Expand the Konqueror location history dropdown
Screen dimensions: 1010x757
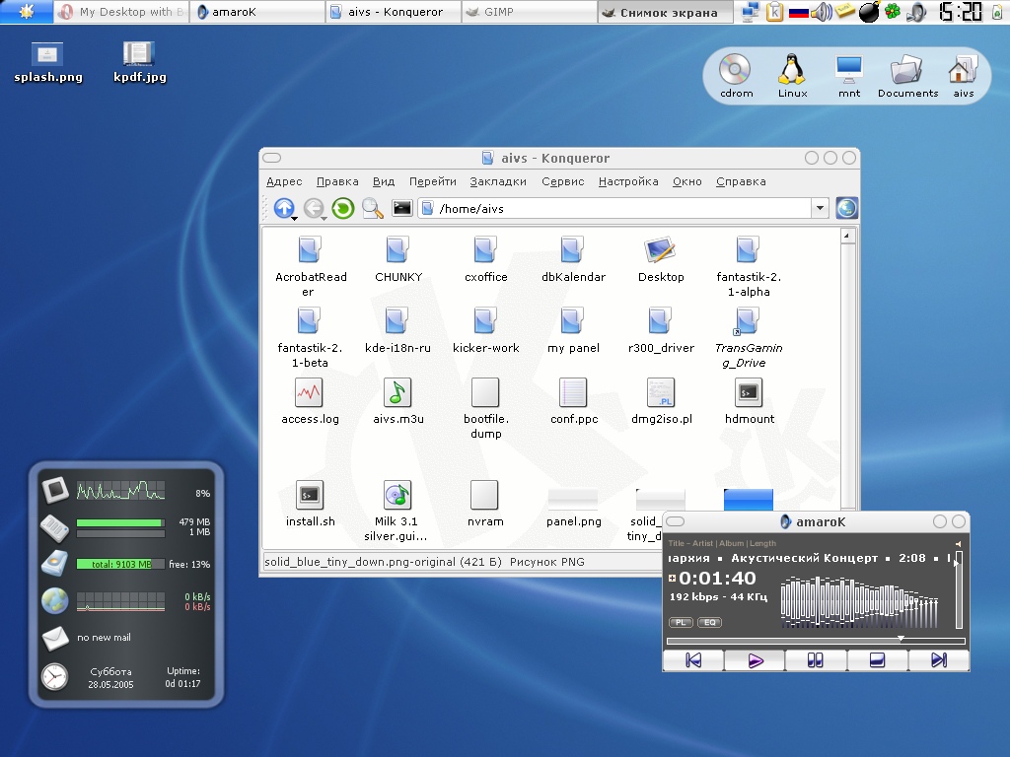click(820, 208)
